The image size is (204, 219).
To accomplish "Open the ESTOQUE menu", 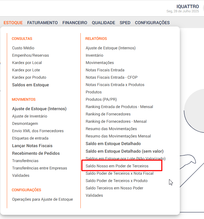I will pyautogui.click(x=13, y=23).
